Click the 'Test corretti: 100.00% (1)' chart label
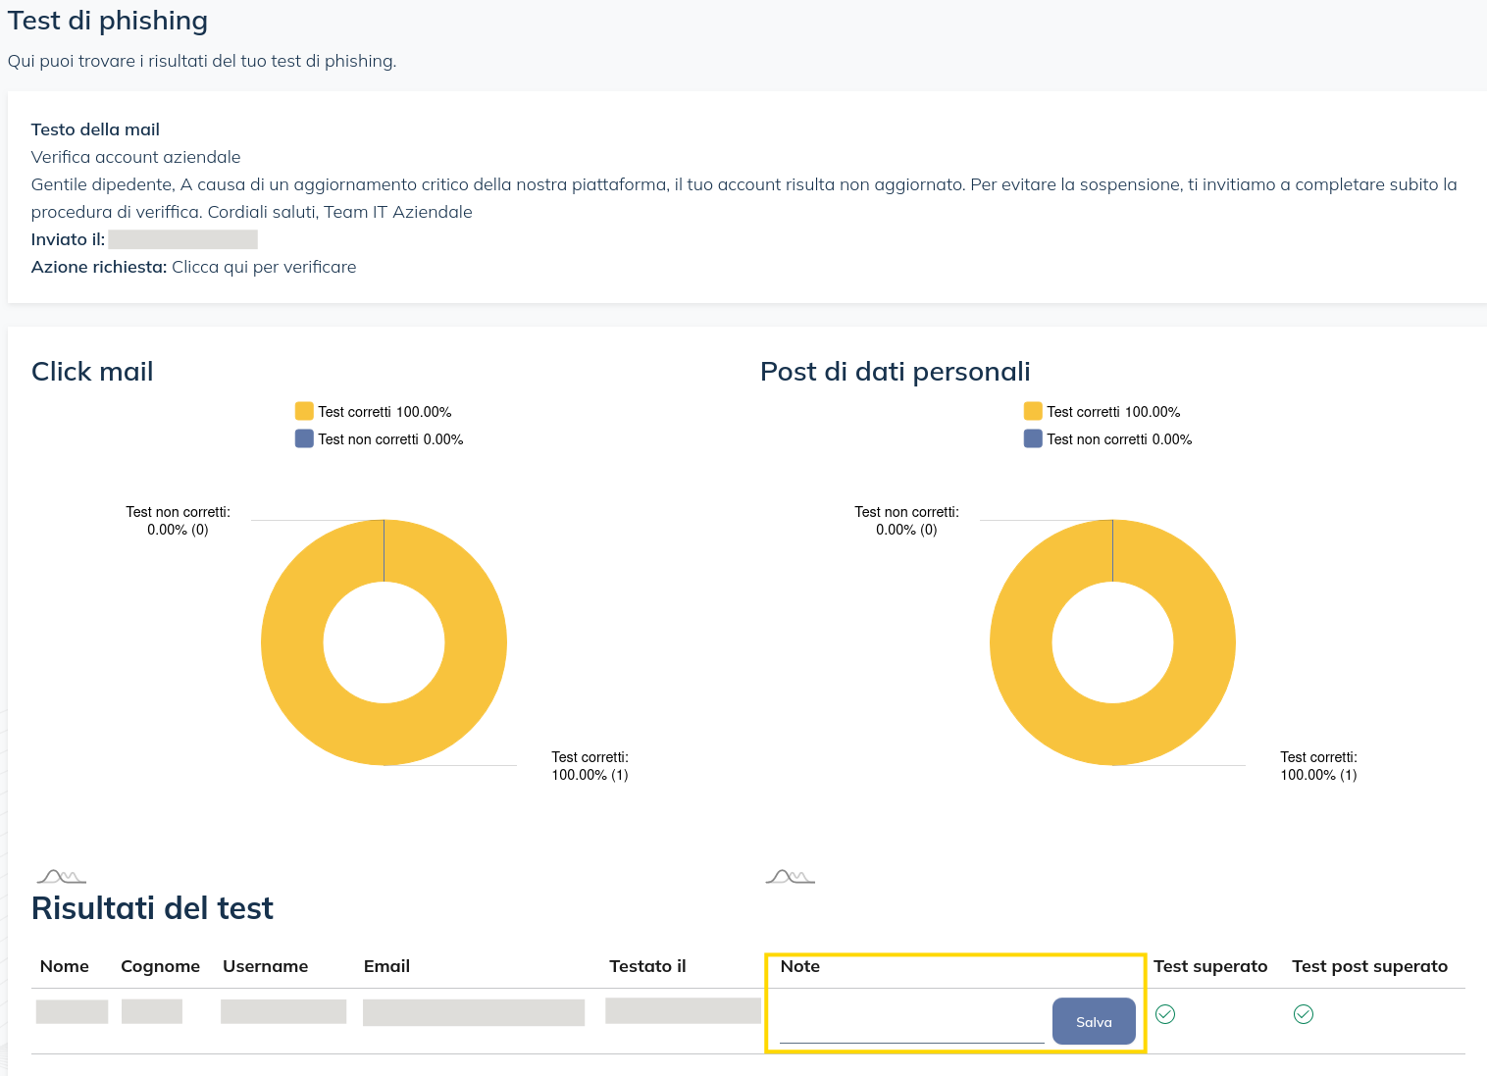The height and width of the screenshot is (1076, 1487). (x=590, y=765)
